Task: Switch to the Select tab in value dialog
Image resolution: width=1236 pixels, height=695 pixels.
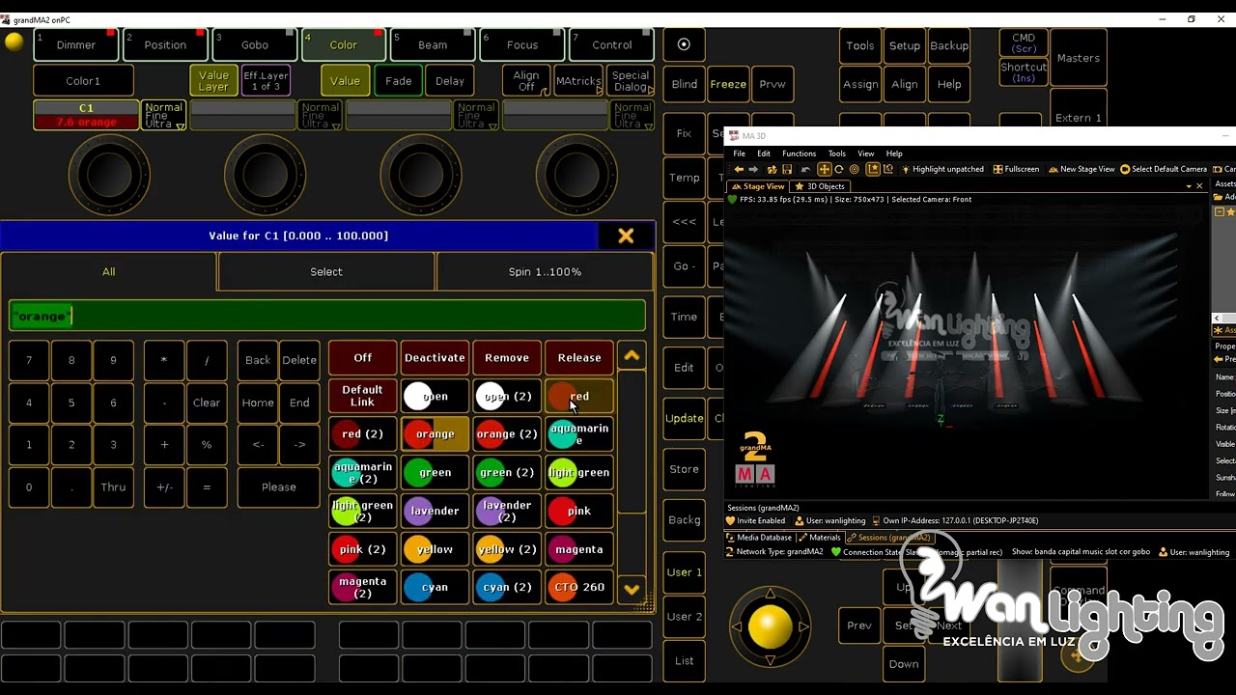Action: (x=326, y=272)
